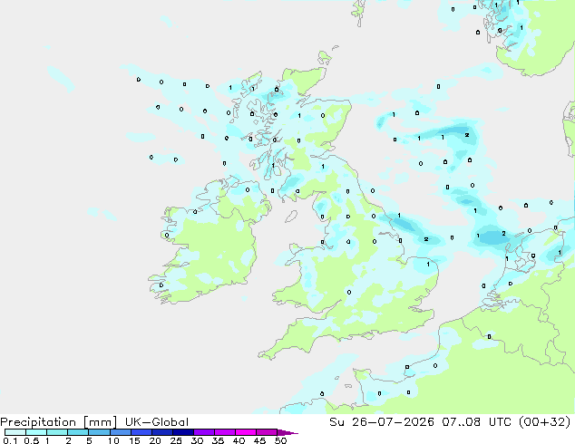Select the '25' legend scale label
Screen dimensions: 575x444
coord(176,440)
